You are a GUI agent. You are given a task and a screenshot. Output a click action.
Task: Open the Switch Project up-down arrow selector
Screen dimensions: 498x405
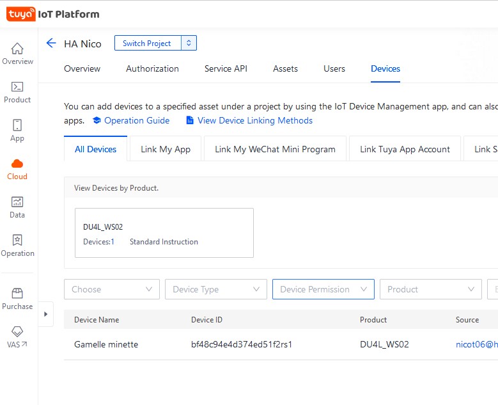189,43
